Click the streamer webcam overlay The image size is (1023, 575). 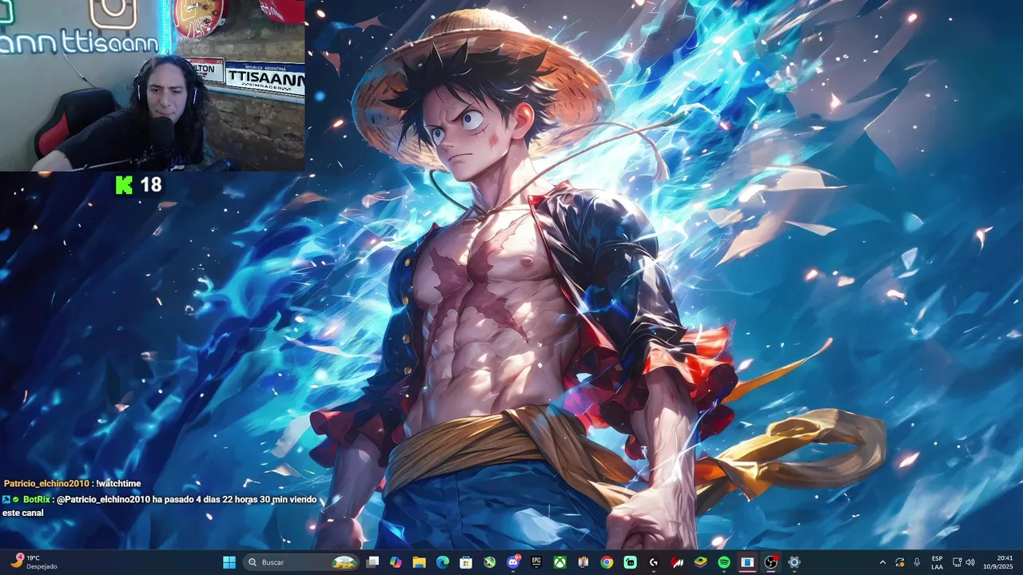point(152,85)
